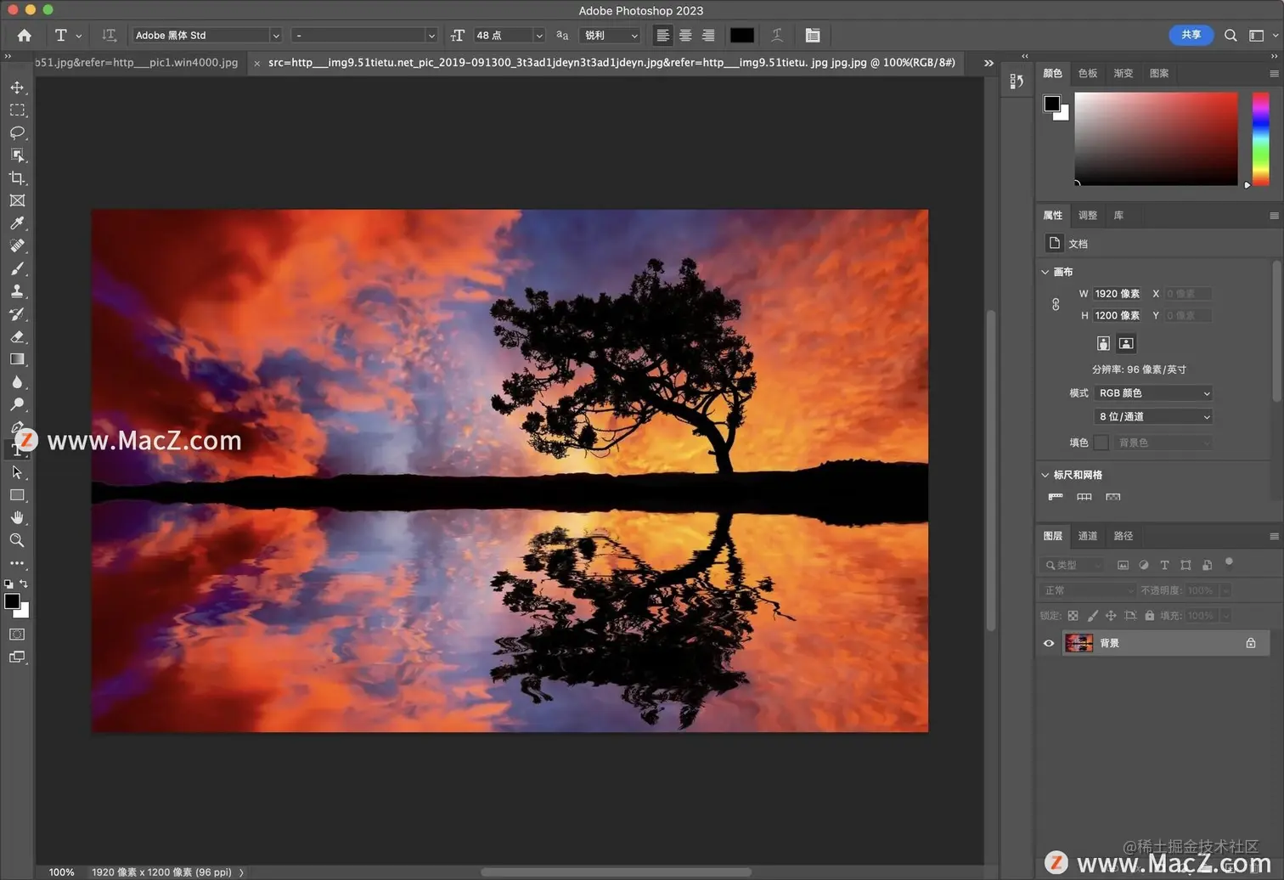The height and width of the screenshot is (880, 1284).
Task: Set canvas to landscape orientation button
Action: pyautogui.click(x=1126, y=343)
